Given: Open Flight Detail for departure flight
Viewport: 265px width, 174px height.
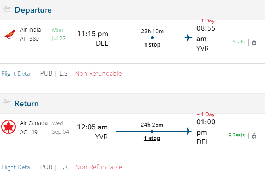Looking at the screenshot, I should (x=17, y=73).
